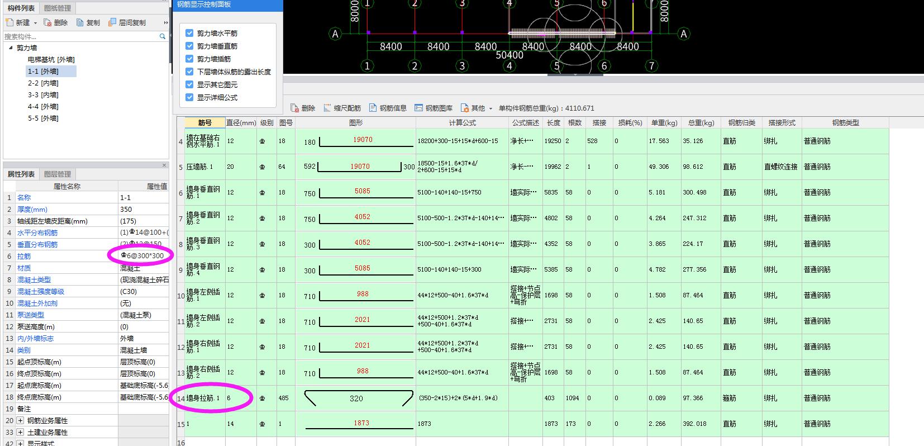Image resolution: width=924 pixels, height=446 pixels.
Task: Click the 直径(mm) column header
Action: [241, 123]
